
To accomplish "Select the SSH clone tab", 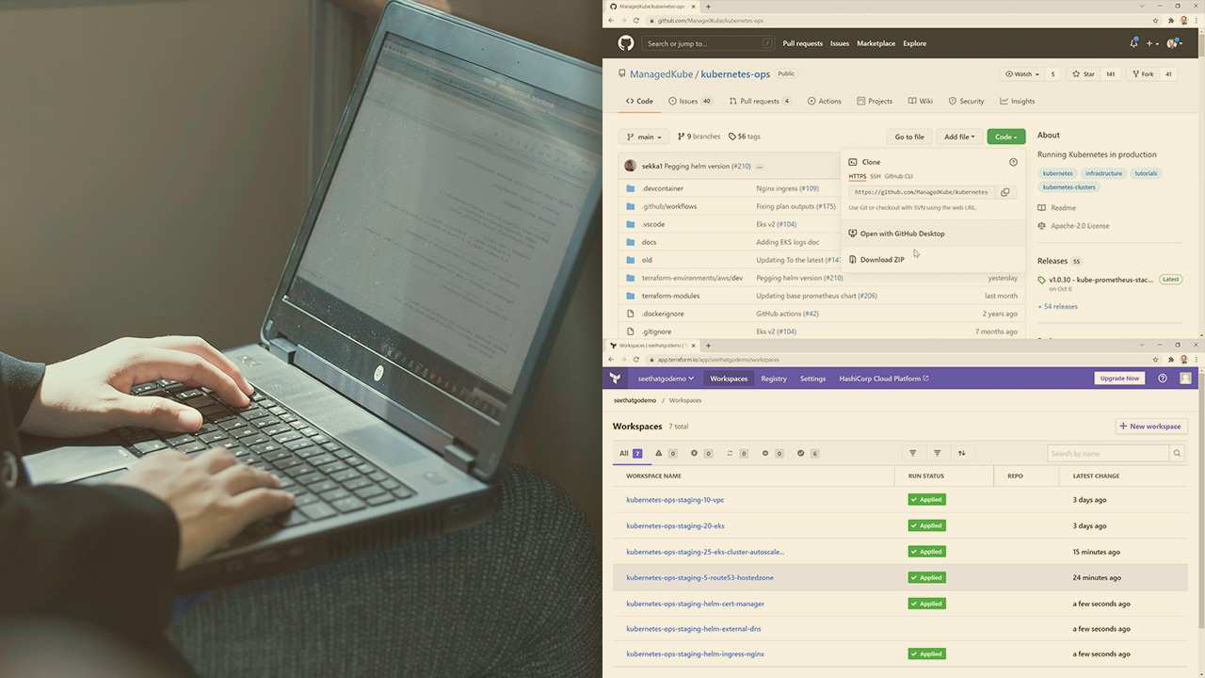I will 876,176.
